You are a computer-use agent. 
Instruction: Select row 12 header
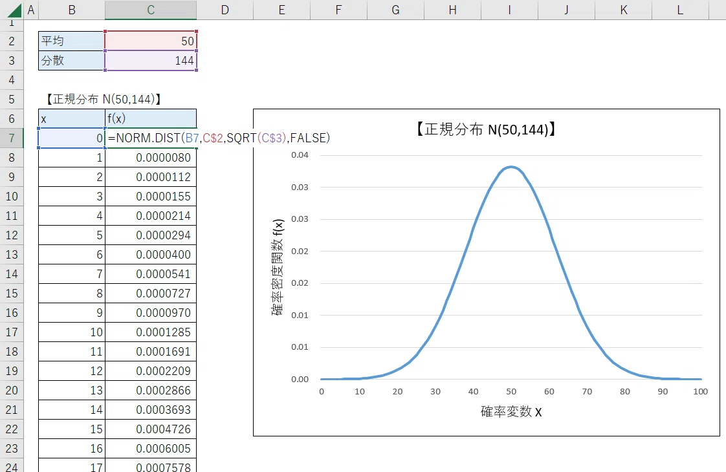pyautogui.click(x=12, y=235)
